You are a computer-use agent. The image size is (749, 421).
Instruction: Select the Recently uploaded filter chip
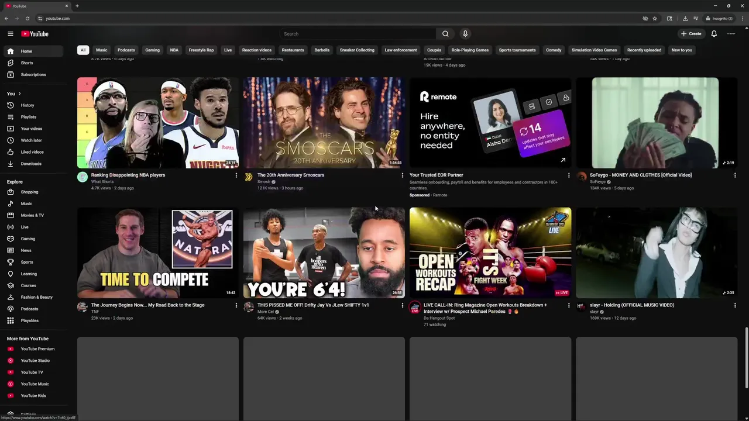[644, 50]
